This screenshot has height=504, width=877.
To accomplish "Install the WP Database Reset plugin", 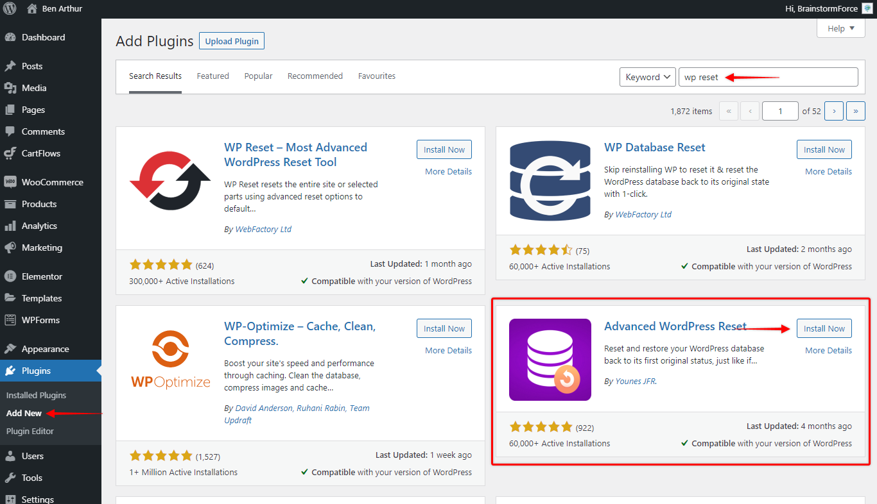I will click(x=824, y=149).
